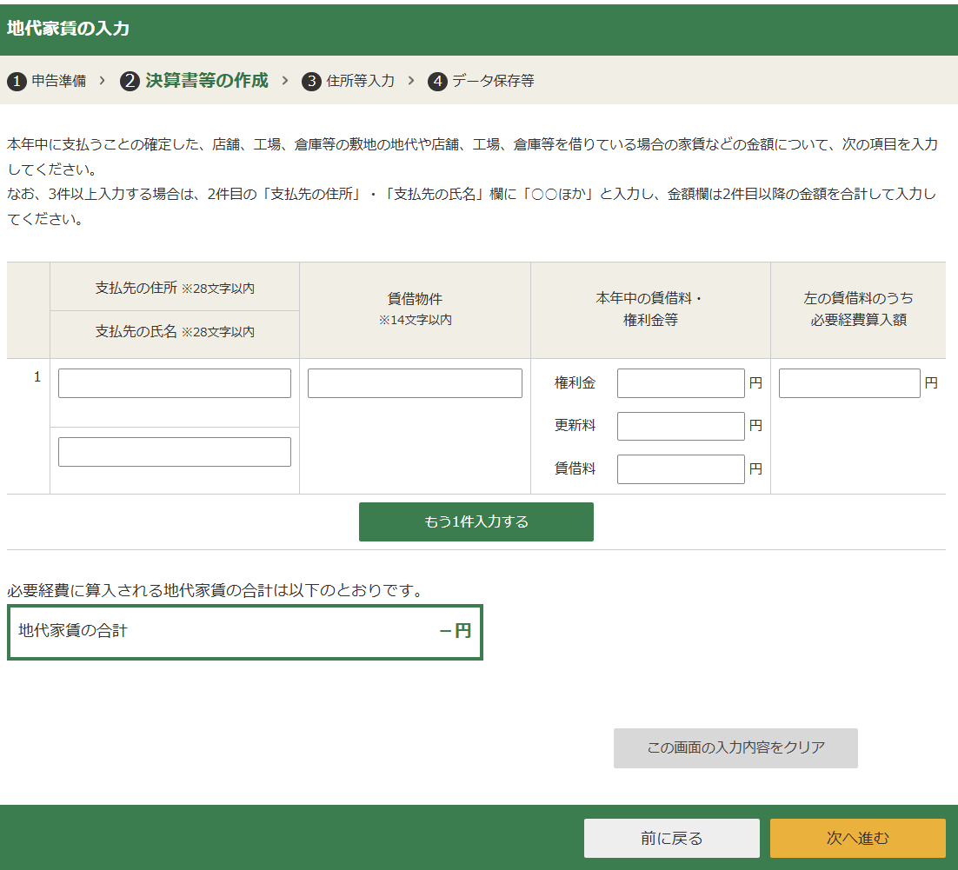Click the 賃借物件 column header

[x=415, y=309]
